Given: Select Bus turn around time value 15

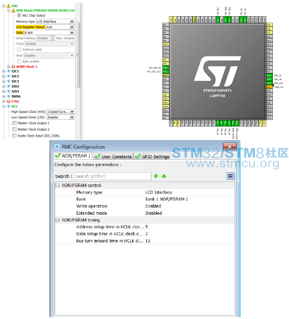Looking at the screenshot, I should (x=148, y=241).
